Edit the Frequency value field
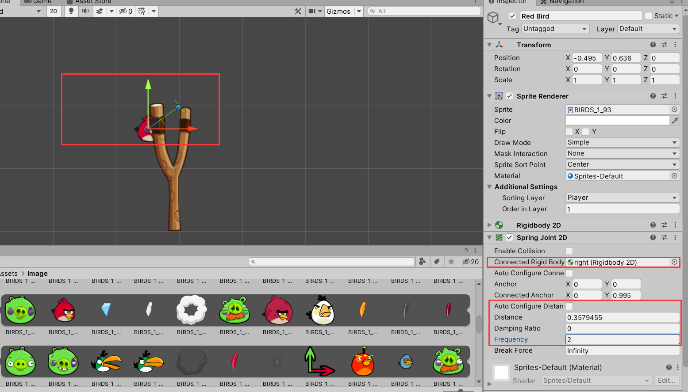Image resolution: width=688 pixels, height=392 pixels. tap(623, 339)
